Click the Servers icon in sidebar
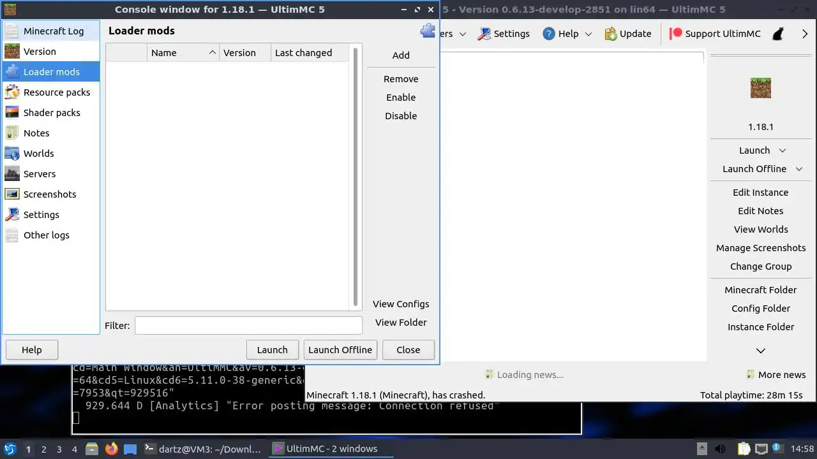The image size is (817, 459). pos(12,173)
